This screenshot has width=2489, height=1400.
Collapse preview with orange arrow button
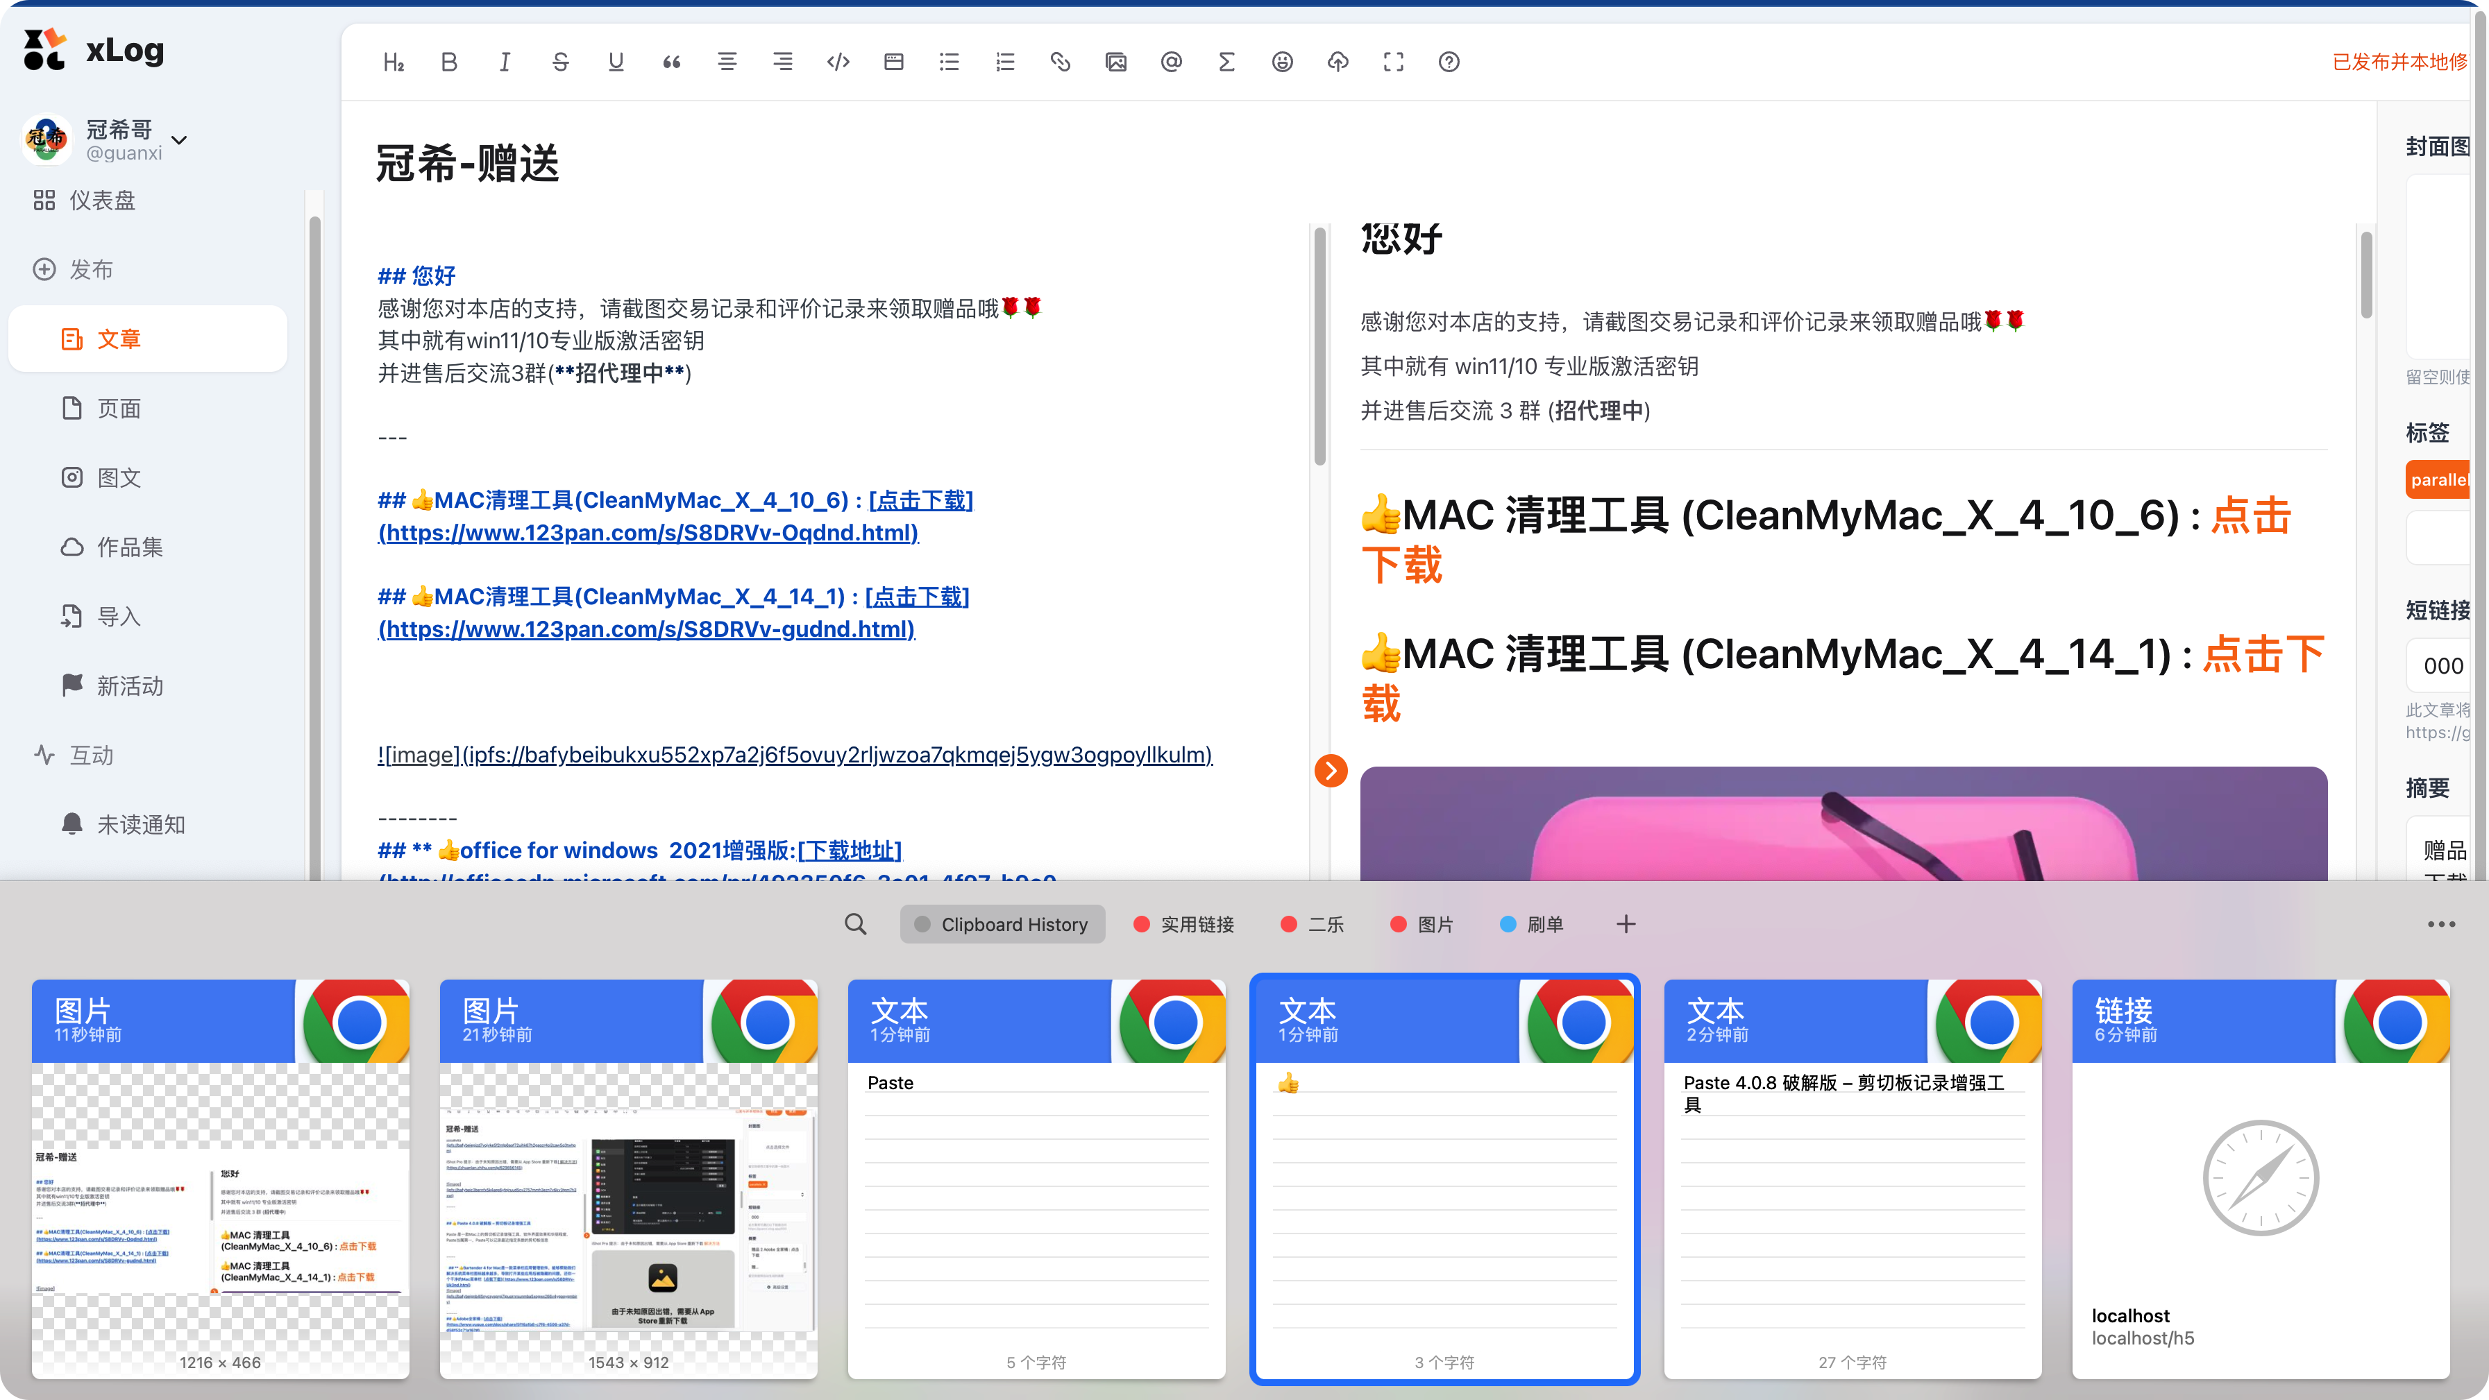coord(1331,771)
